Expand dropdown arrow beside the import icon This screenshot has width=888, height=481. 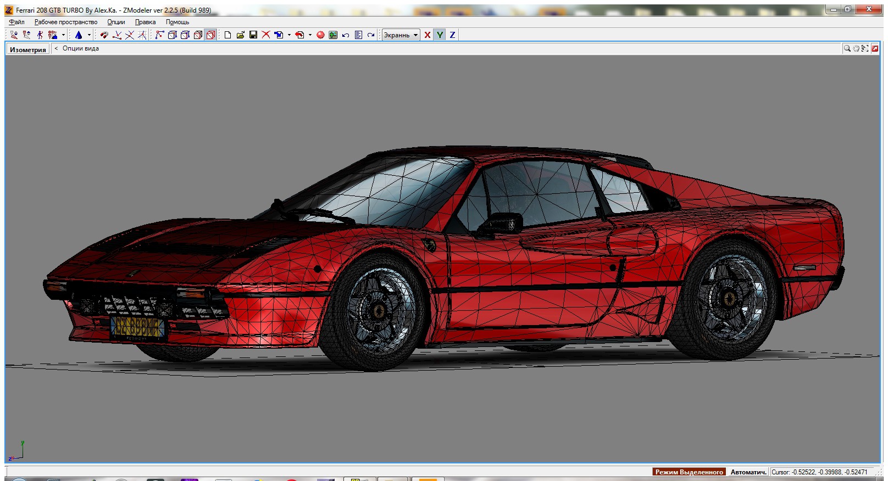click(289, 35)
